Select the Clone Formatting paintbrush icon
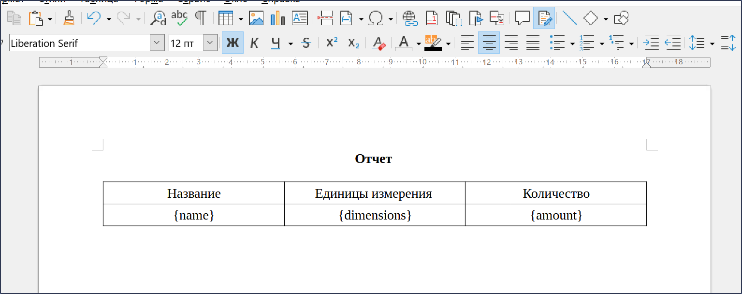Viewport: 742px width, 294px height. point(69,18)
